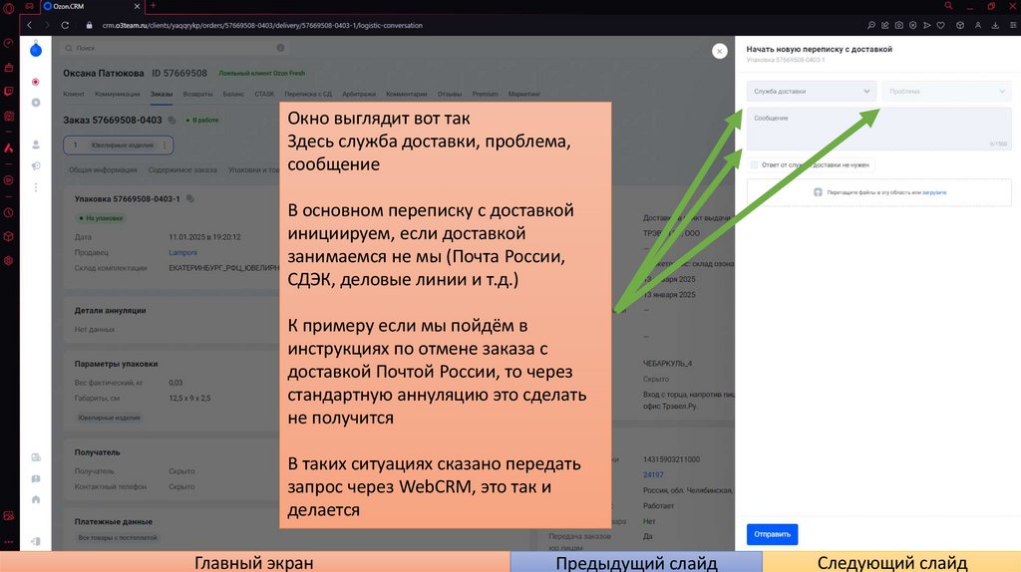
Task: Click the heart bookmark icon in address bar
Action: [941, 25]
